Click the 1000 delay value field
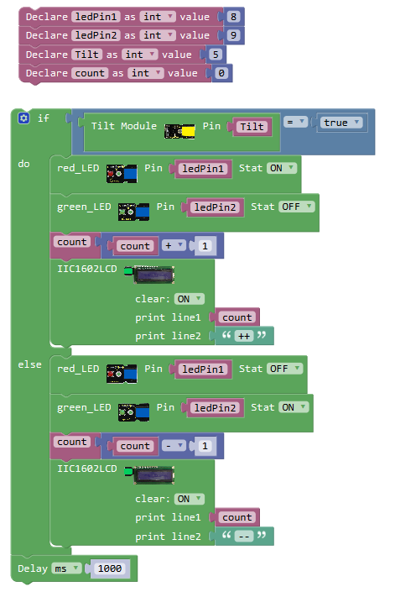 110,568
